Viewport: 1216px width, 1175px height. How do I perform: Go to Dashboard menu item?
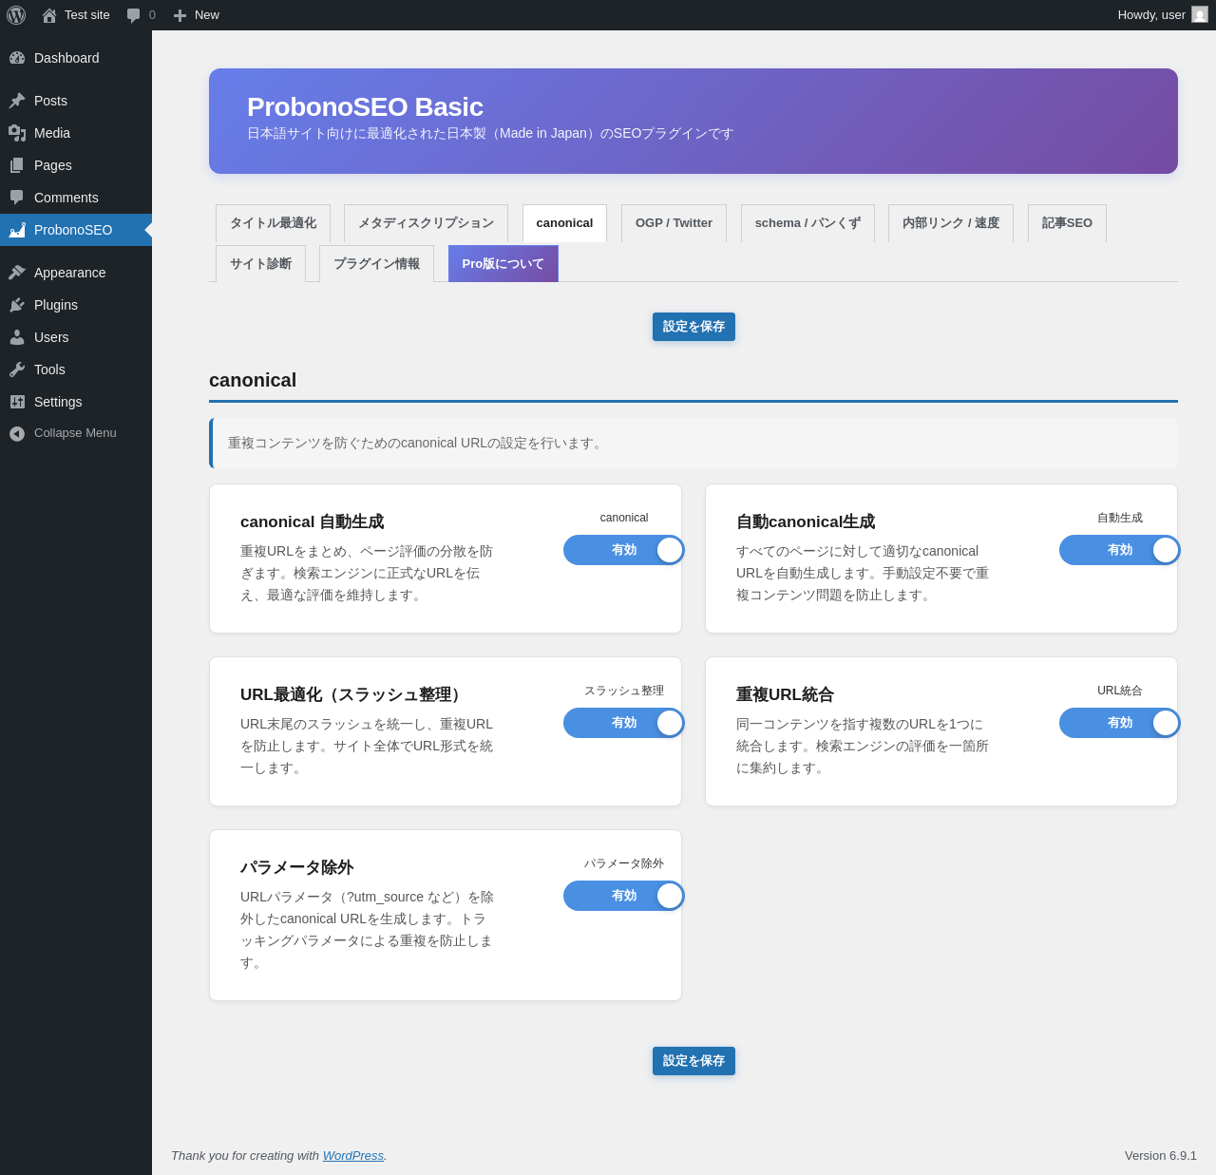76,58
